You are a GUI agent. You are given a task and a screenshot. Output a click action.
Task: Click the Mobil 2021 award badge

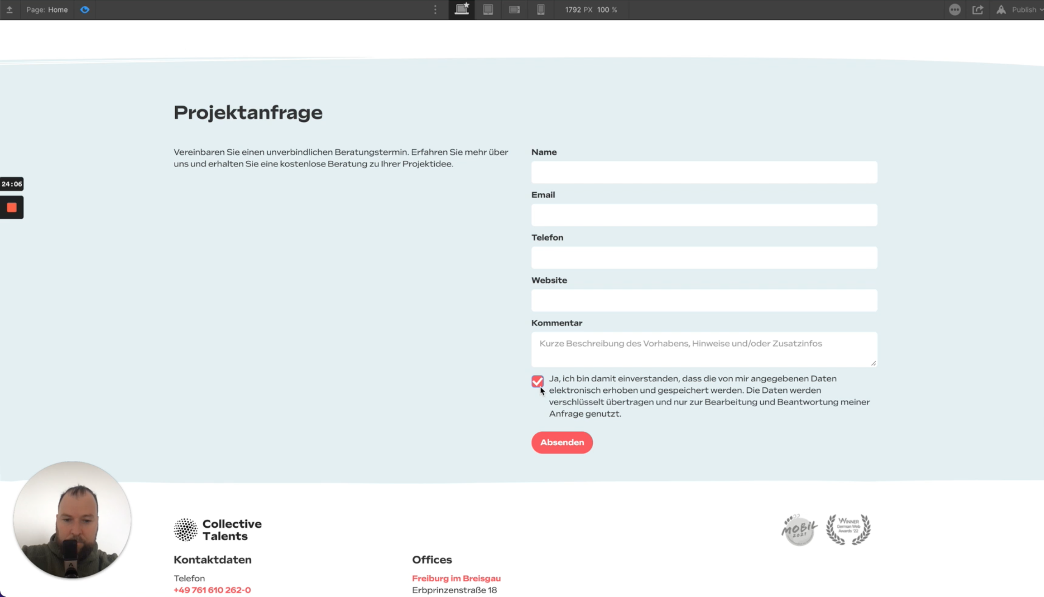point(799,529)
